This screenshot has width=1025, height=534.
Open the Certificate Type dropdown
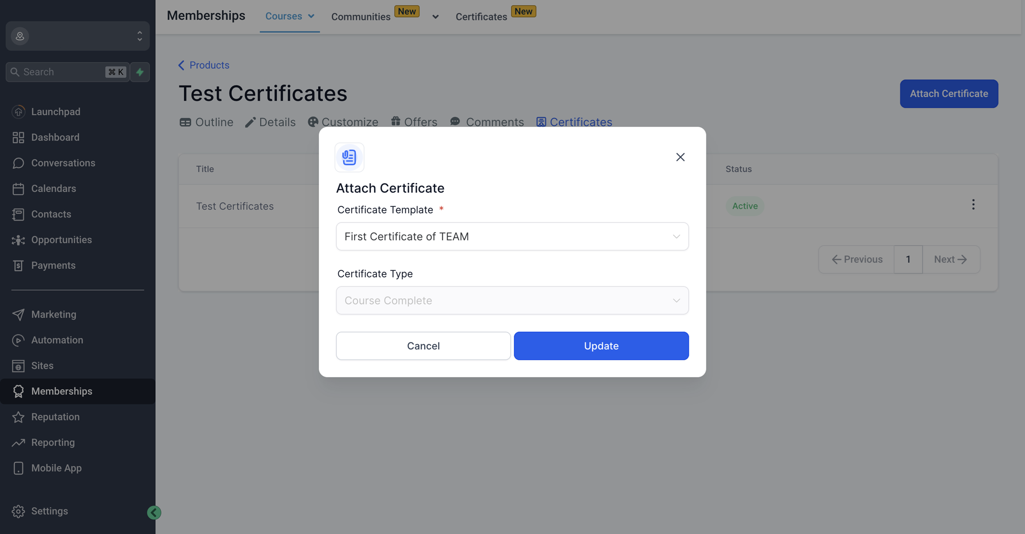point(512,301)
